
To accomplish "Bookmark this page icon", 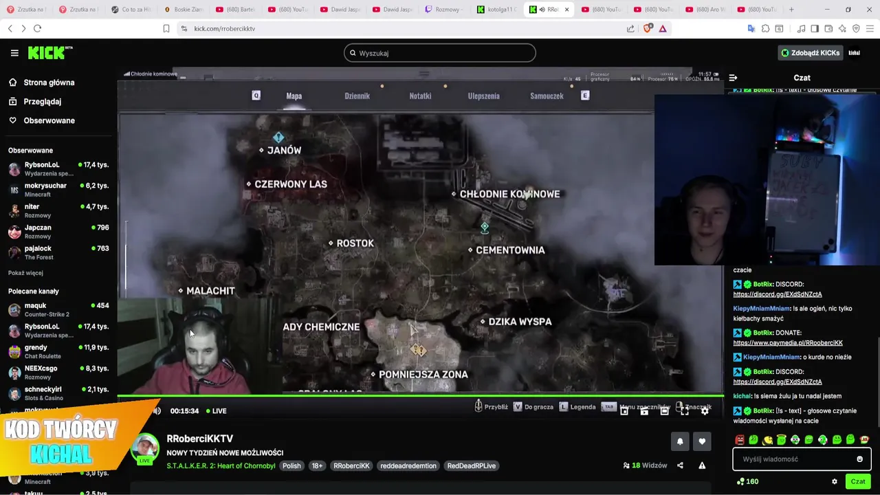I will coord(166,28).
